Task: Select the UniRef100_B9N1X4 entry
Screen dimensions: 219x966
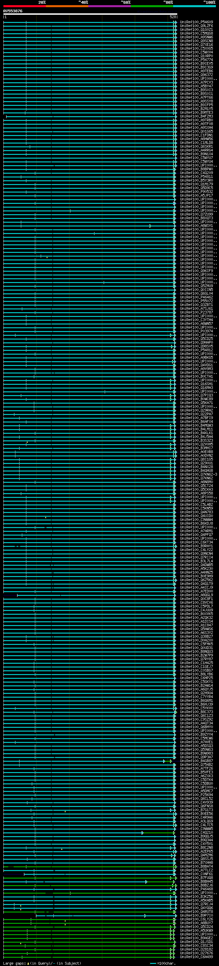Action: click(196, 154)
